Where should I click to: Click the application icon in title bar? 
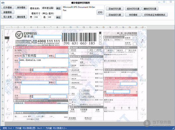pos(3,3)
